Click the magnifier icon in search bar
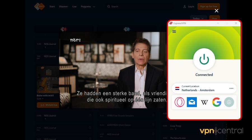 [x=109, y=6]
